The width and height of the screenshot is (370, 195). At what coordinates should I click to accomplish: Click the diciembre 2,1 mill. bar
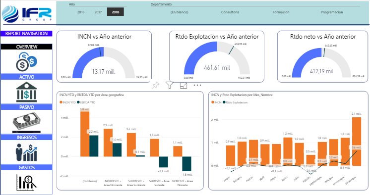pyautogui.click(x=357, y=142)
